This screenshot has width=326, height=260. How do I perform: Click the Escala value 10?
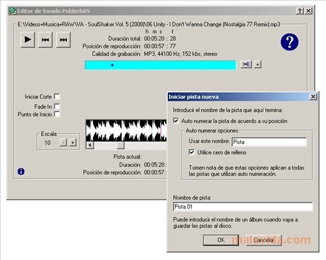[48, 143]
